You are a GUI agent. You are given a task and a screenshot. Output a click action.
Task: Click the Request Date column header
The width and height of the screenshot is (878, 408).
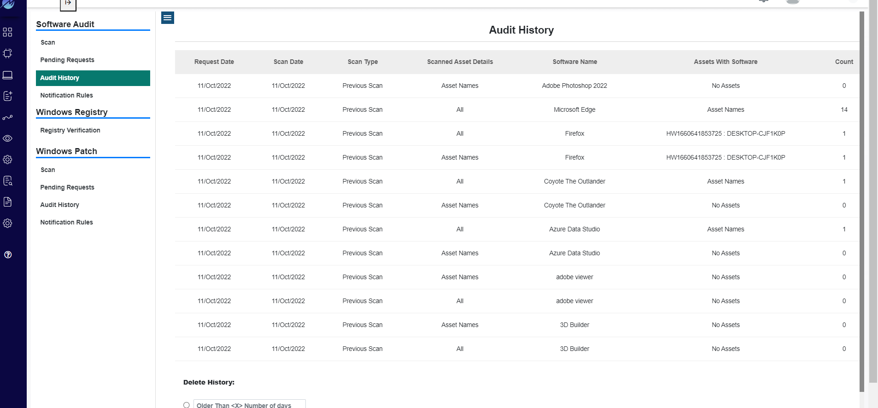[214, 62]
